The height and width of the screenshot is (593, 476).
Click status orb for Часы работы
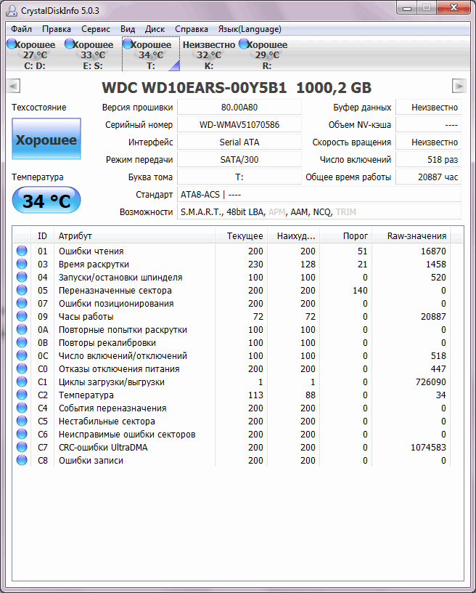22,316
